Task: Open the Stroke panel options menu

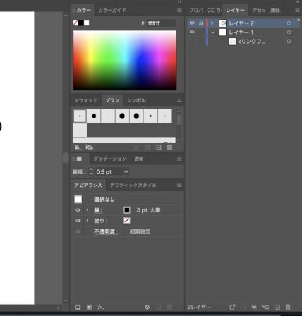Action: (179, 159)
